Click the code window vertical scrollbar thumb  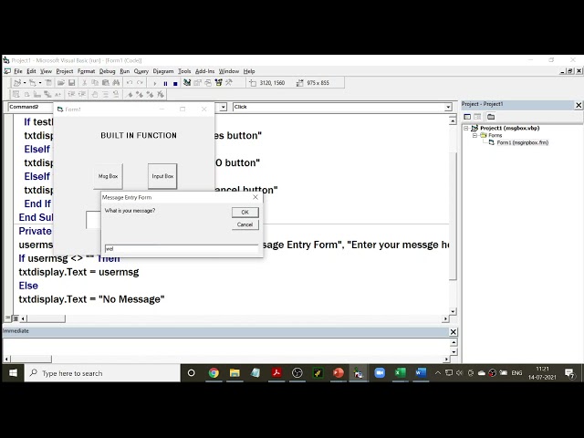click(453, 216)
